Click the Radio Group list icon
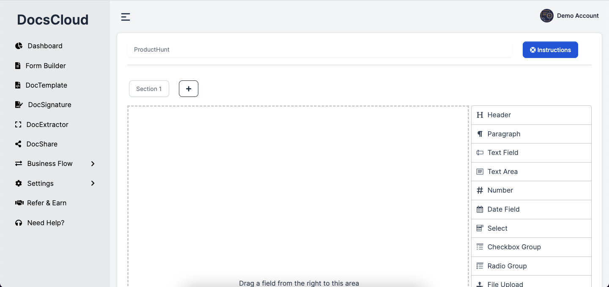This screenshot has width=609, height=287. tap(480, 266)
